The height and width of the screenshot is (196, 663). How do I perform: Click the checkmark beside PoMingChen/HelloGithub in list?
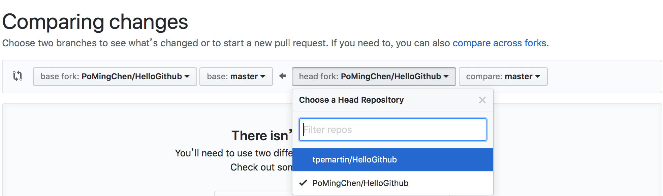(304, 183)
